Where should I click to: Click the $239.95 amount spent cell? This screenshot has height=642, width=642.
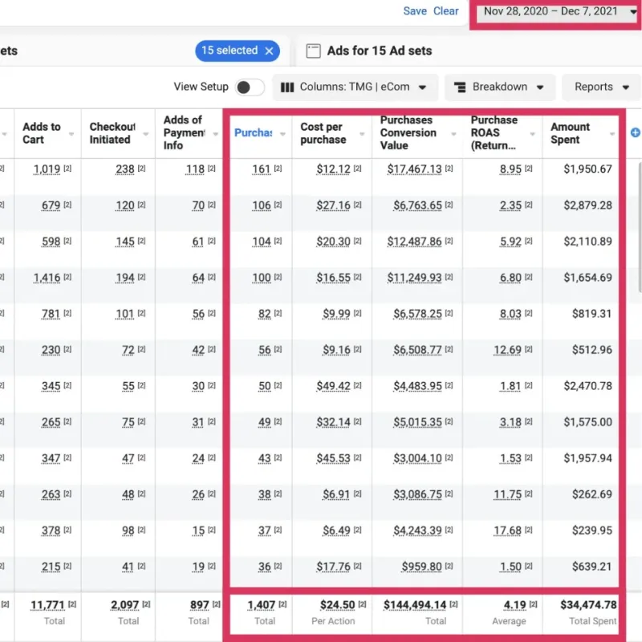point(591,530)
